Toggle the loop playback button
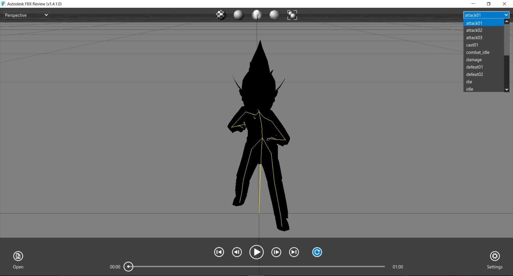The height and width of the screenshot is (276, 513). tap(317, 252)
